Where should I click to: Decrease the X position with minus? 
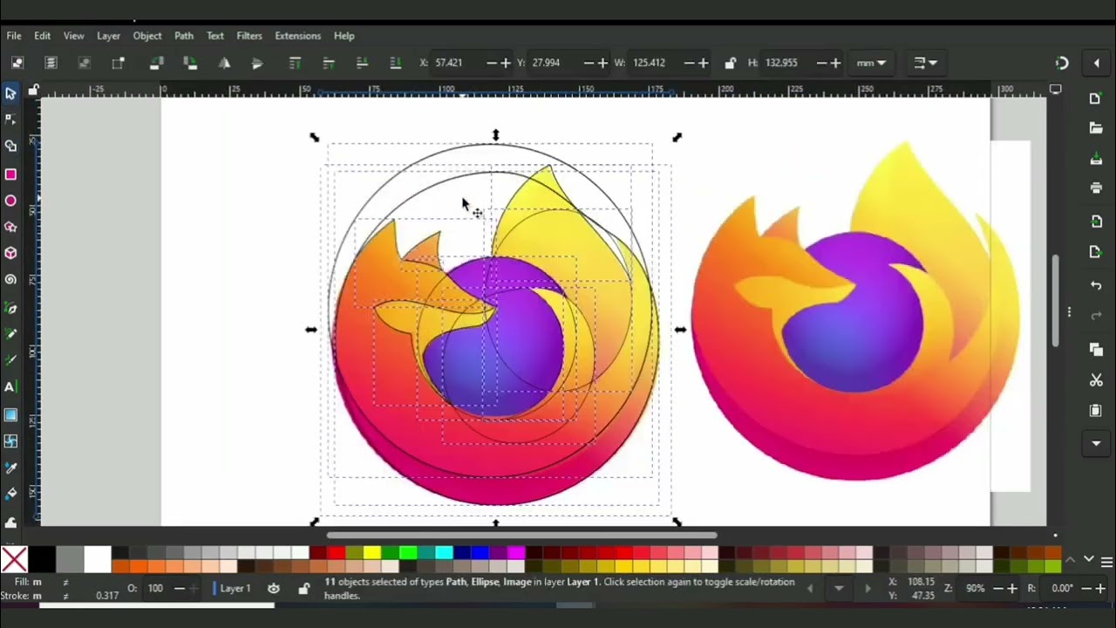tap(492, 63)
